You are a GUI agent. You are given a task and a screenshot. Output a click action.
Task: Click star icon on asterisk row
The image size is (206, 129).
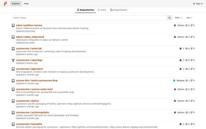click(186, 49)
